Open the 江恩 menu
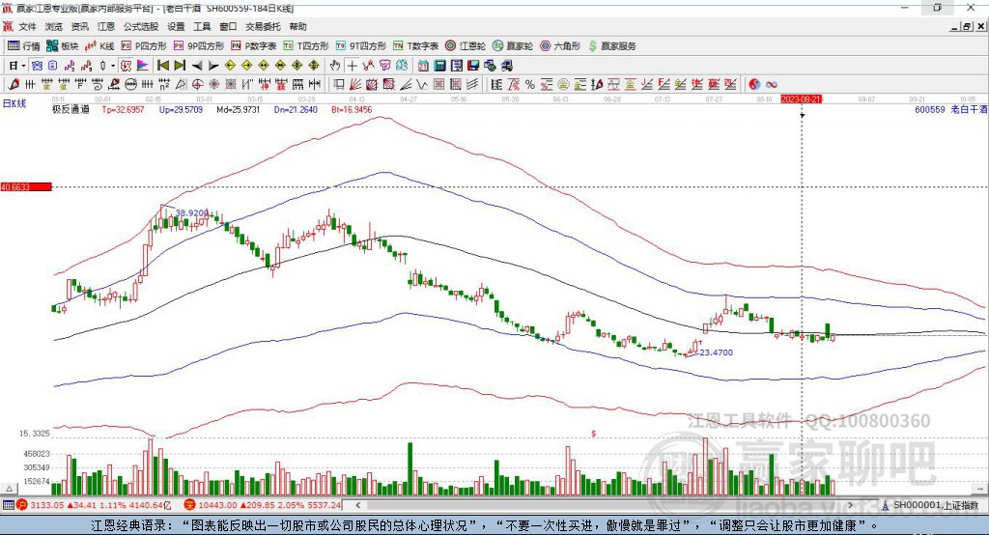Image resolution: width=989 pixels, height=535 pixels. [106, 26]
